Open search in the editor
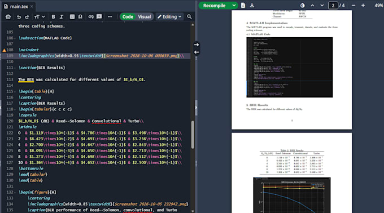 coord(189,16)
